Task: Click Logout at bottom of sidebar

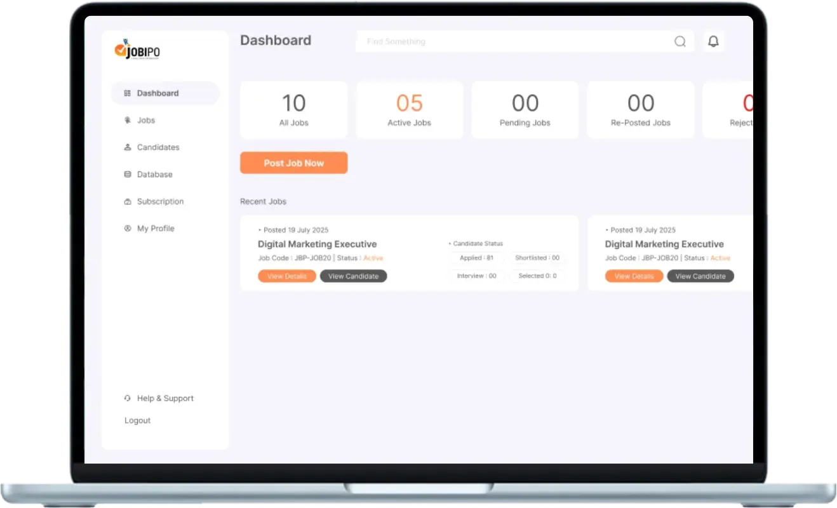Action: click(137, 420)
